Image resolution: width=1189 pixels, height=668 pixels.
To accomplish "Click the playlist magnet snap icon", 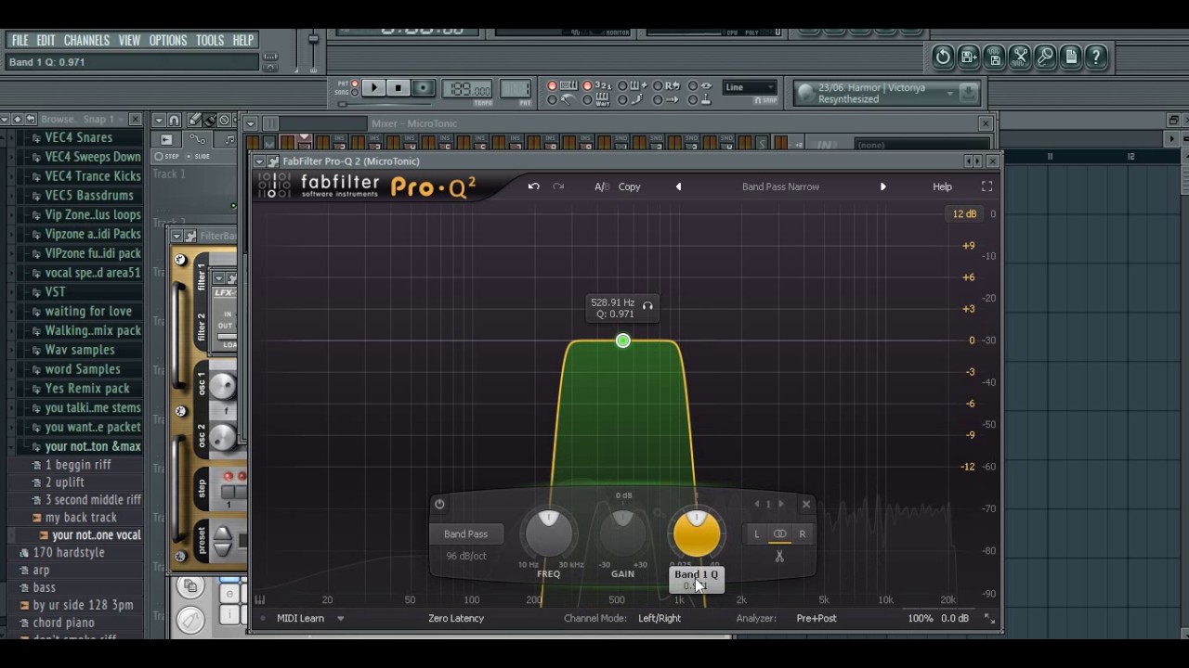I will 174,121.
